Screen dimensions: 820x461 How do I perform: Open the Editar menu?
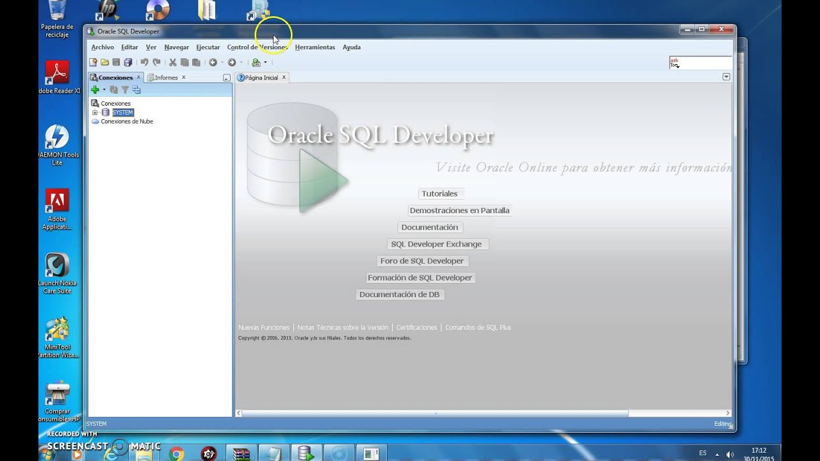pyautogui.click(x=129, y=47)
